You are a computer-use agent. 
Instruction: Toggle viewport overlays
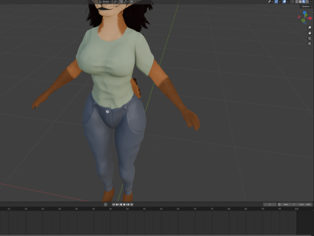point(285,1)
